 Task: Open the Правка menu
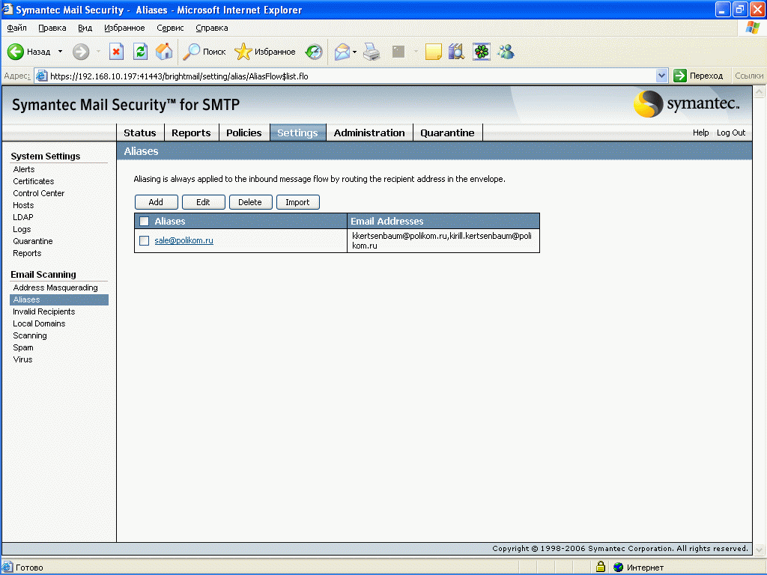[52, 28]
